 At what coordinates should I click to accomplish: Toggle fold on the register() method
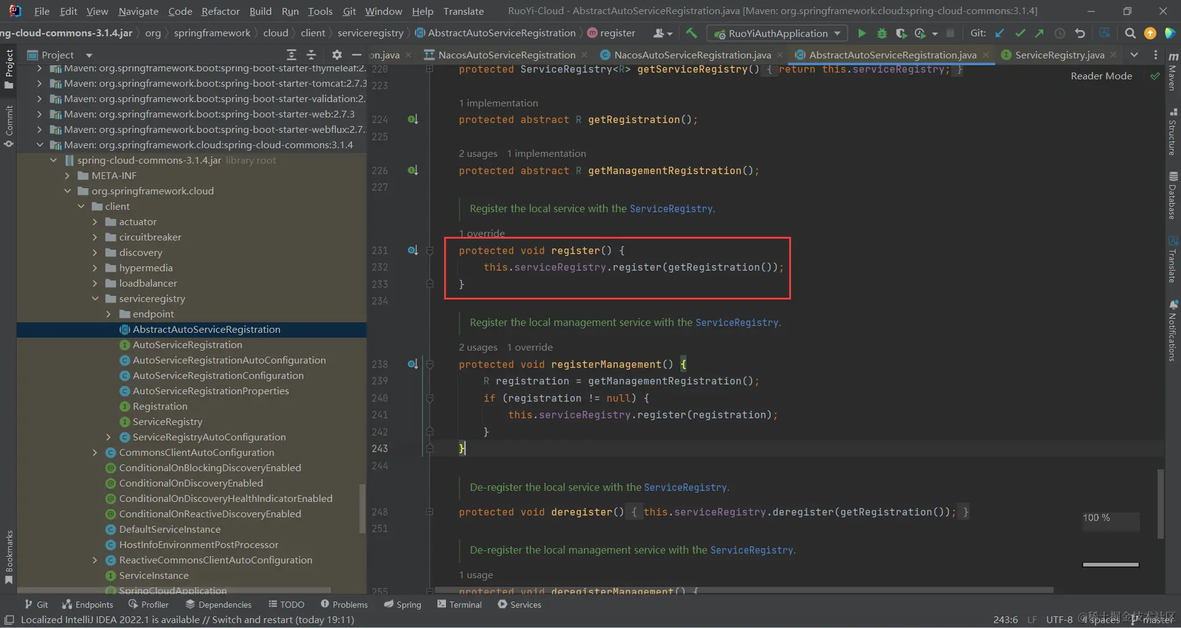click(430, 251)
